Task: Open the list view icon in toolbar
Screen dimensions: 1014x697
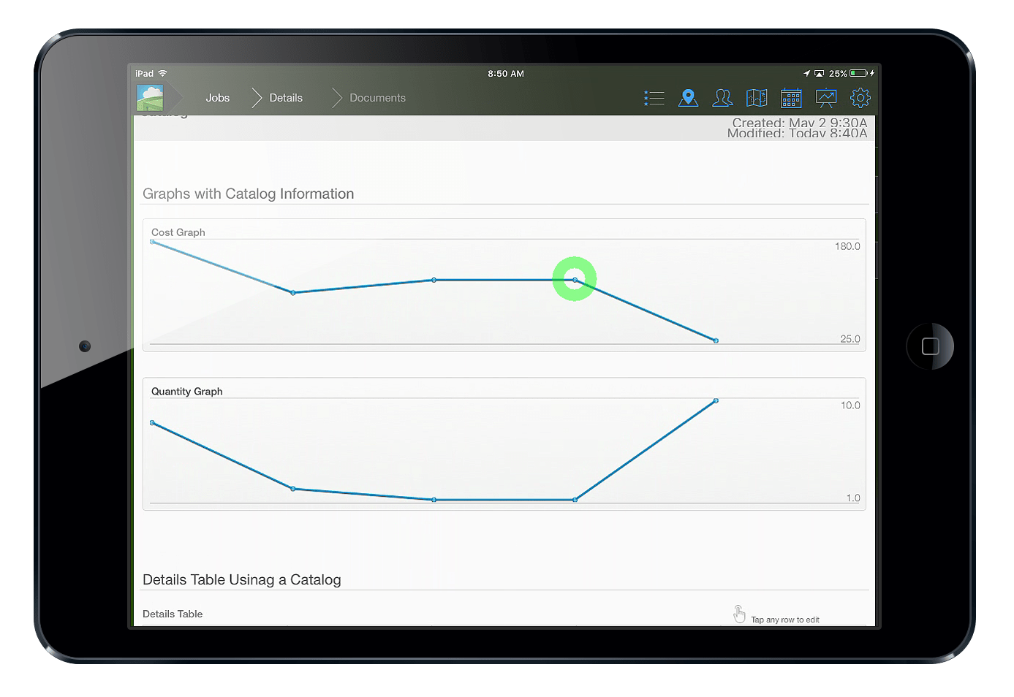Action: (x=654, y=98)
